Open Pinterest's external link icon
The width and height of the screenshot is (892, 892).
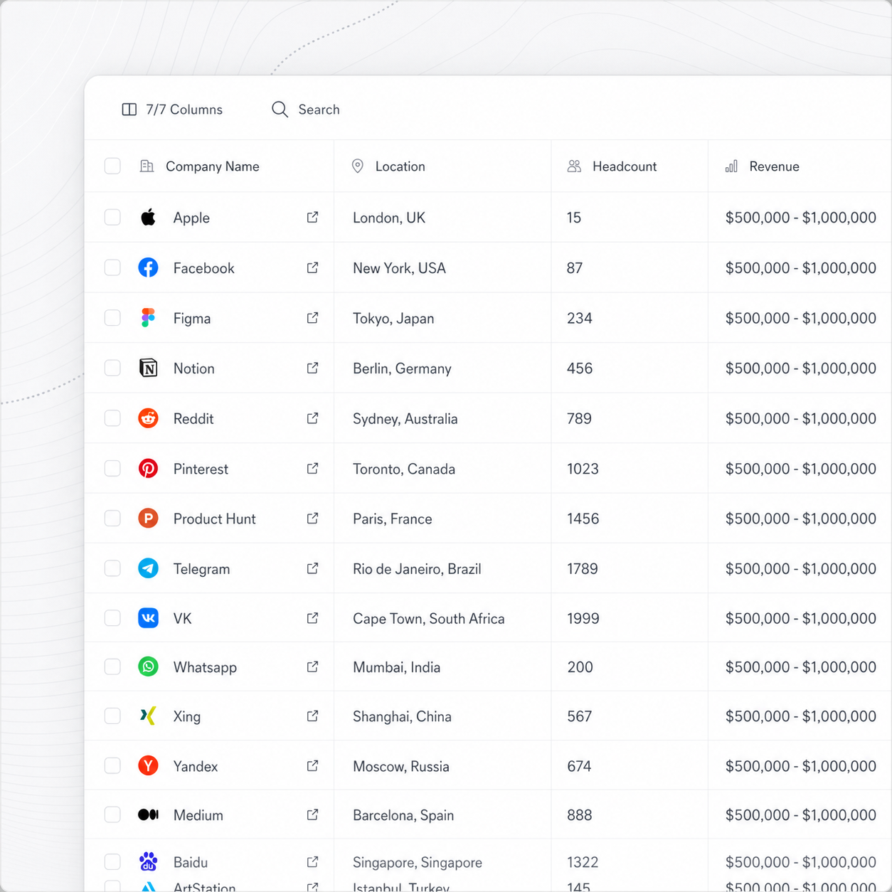(x=312, y=469)
